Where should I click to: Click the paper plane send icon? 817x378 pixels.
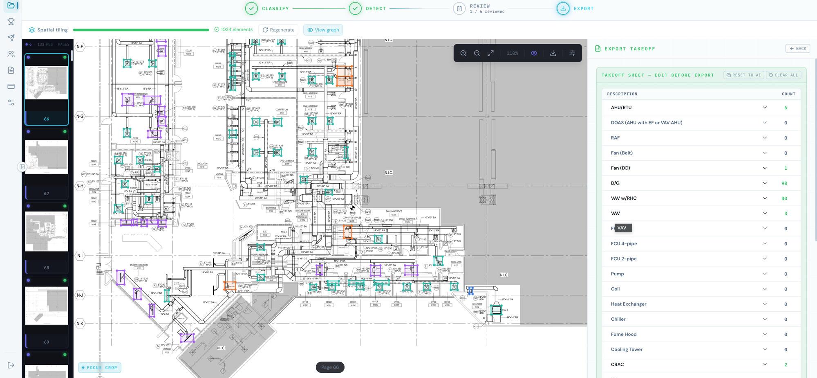[x=11, y=38]
